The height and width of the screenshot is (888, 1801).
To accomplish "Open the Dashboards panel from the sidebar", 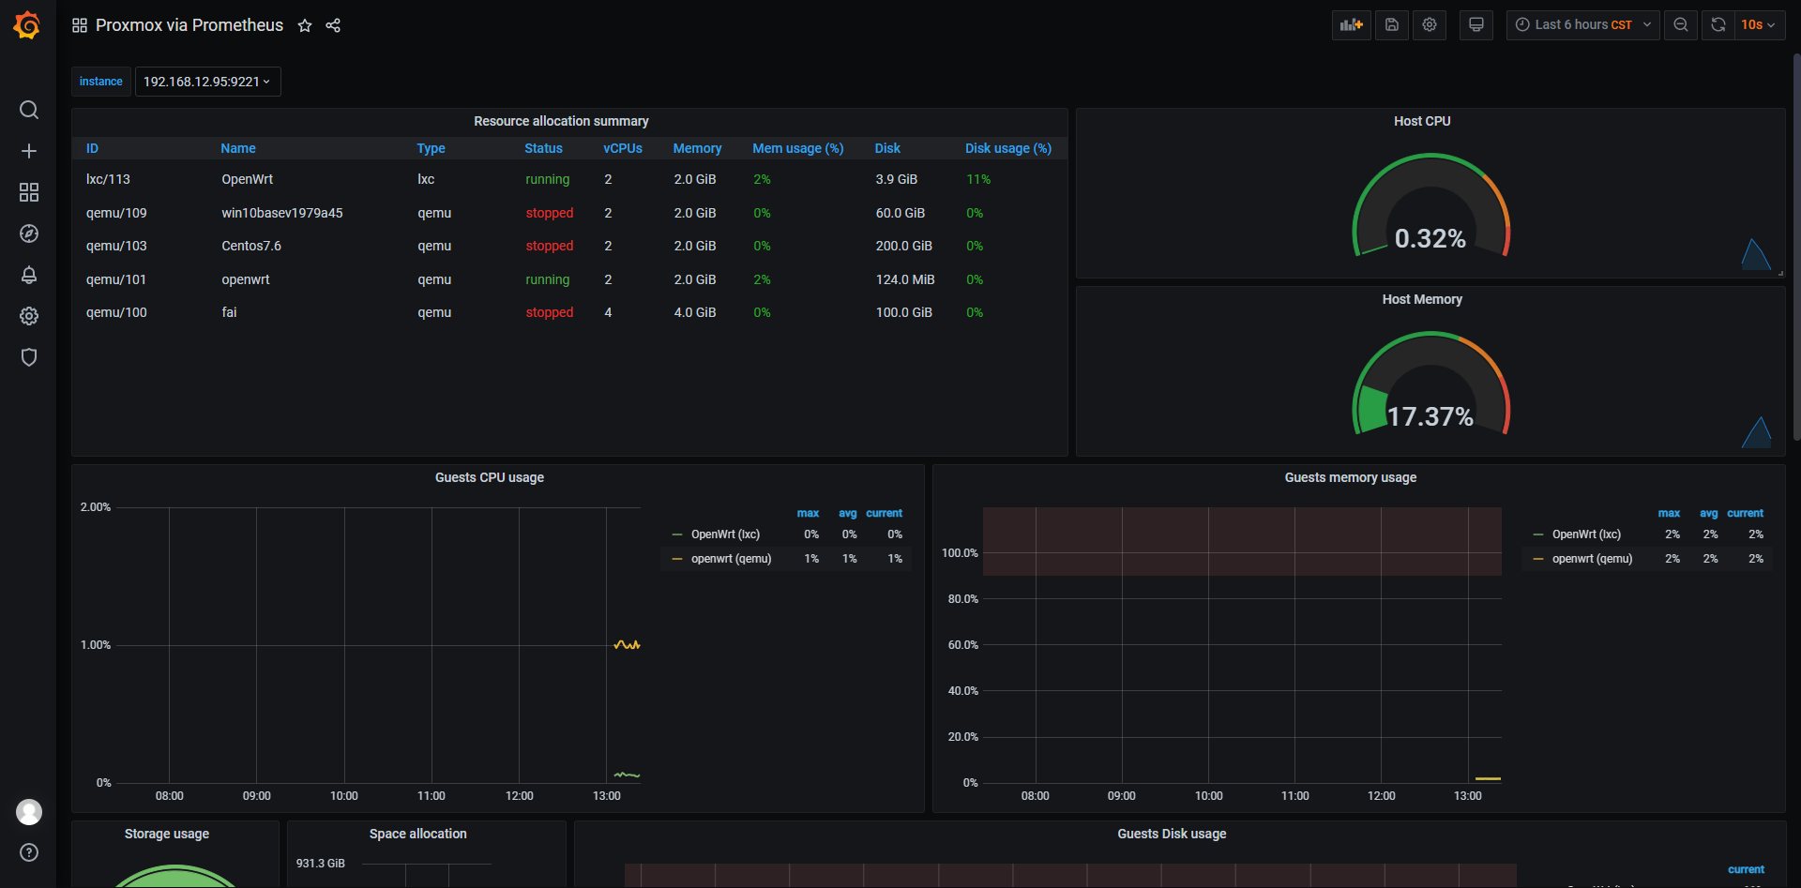I will pyautogui.click(x=29, y=192).
